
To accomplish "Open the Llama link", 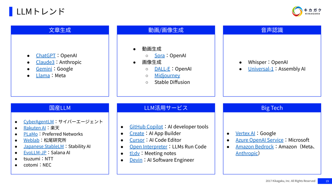I will (43, 75).
